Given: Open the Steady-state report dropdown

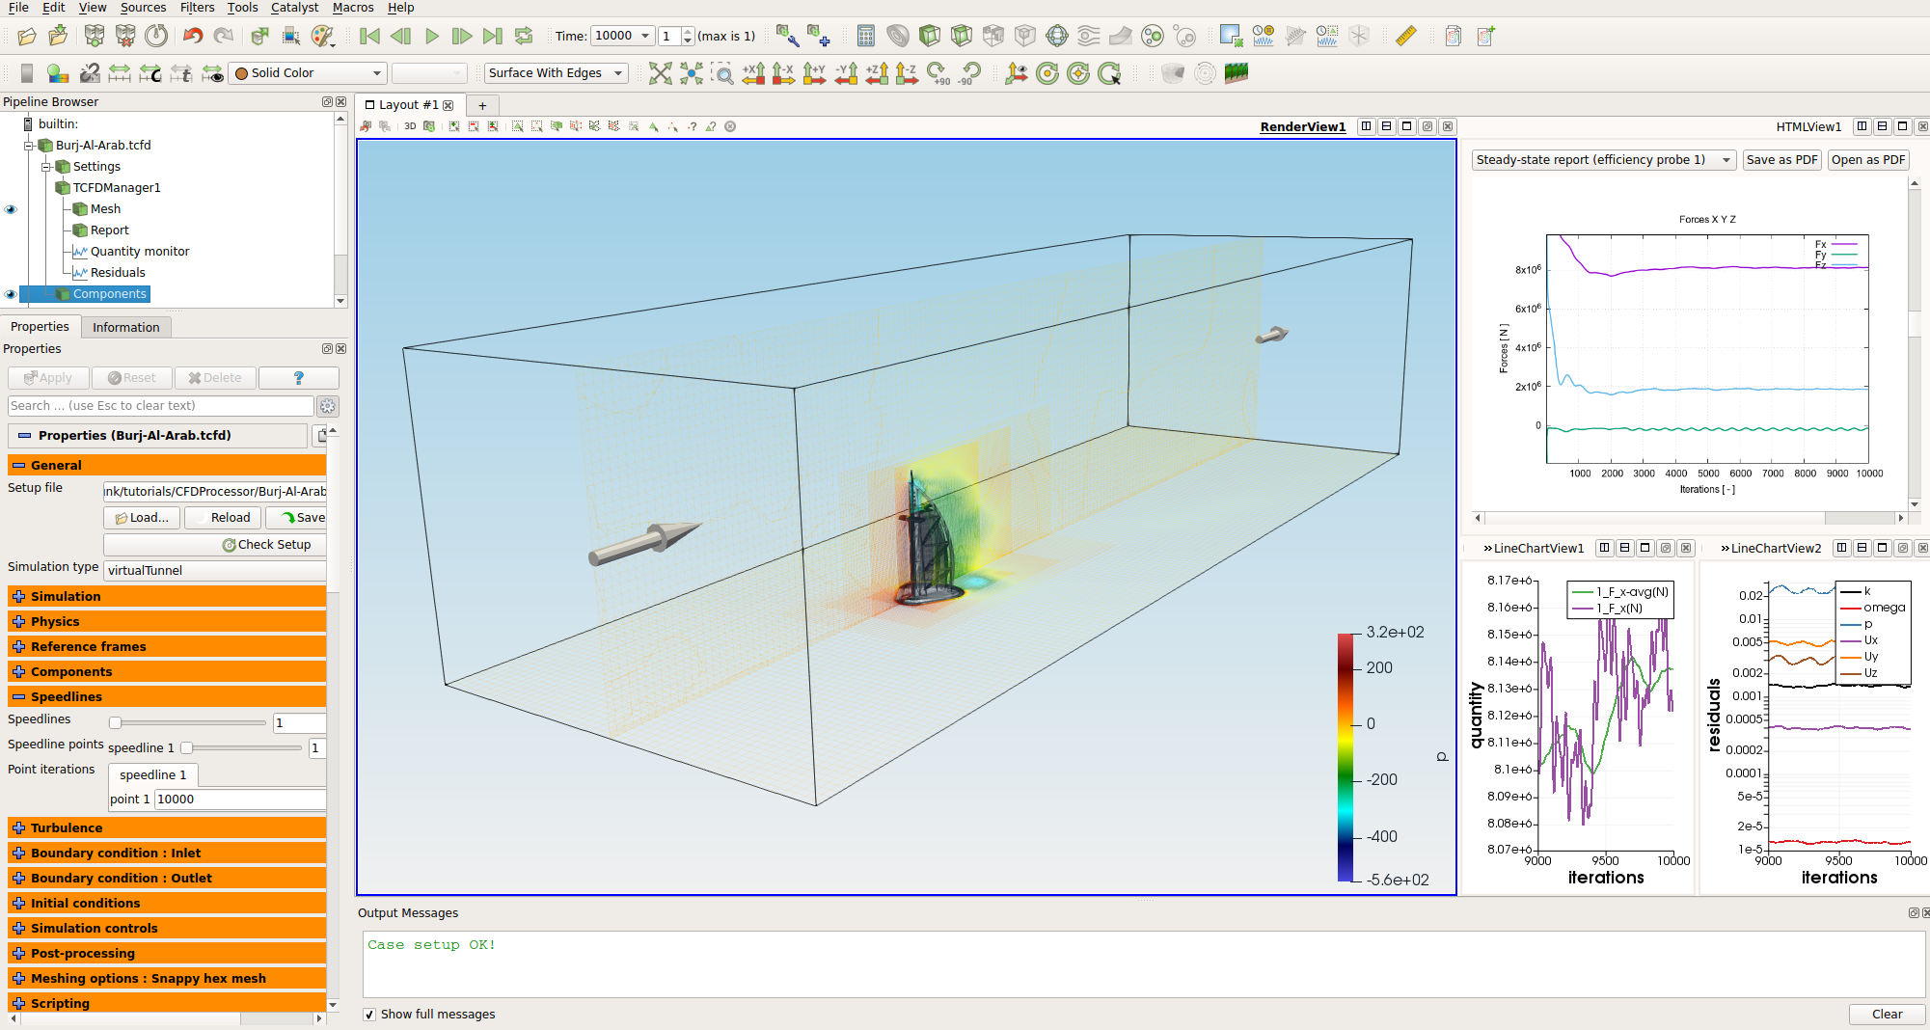Looking at the screenshot, I should coord(1603,160).
